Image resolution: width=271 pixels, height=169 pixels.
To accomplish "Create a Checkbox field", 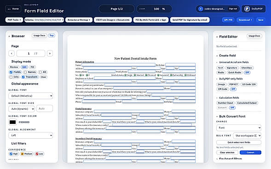I will tap(247, 68).
